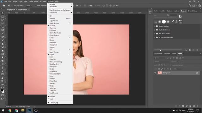Image resolution: width=202 pixels, height=113 pixels.
Task: Create new group folder icon in Layers panel
Action: tap(190, 106)
